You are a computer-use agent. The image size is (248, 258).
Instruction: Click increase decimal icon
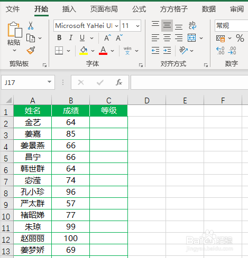(x=221, y=51)
